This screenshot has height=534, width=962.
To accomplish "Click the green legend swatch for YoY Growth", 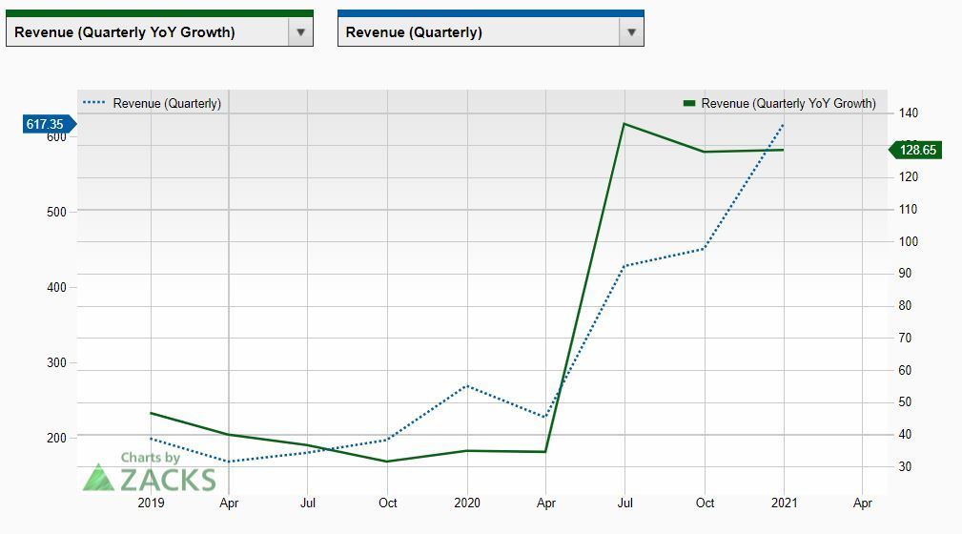I will click(x=689, y=103).
